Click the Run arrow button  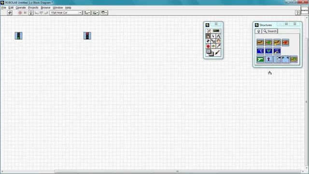tap(10, 13)
